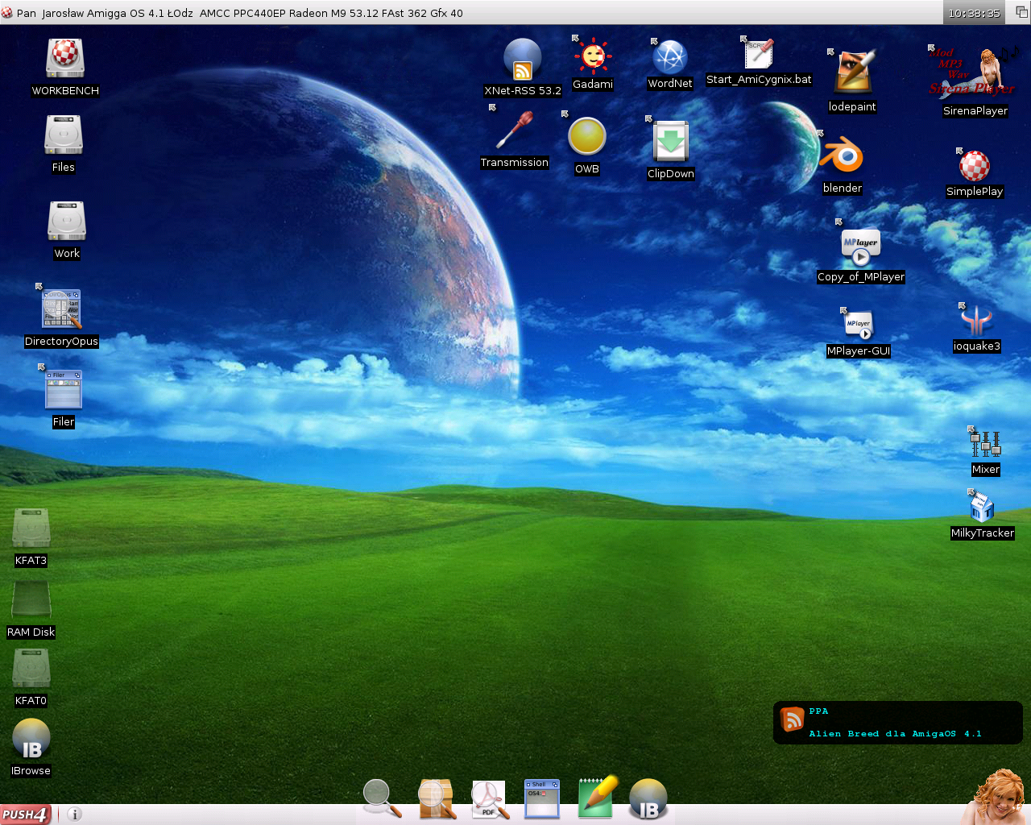
Task: Open the XNet-RSS 53.2 icon
Action: (x=523, y=59)
